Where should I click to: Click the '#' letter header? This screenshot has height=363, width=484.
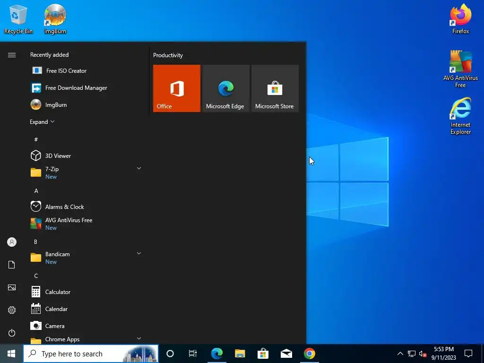[x=36, y=139]
